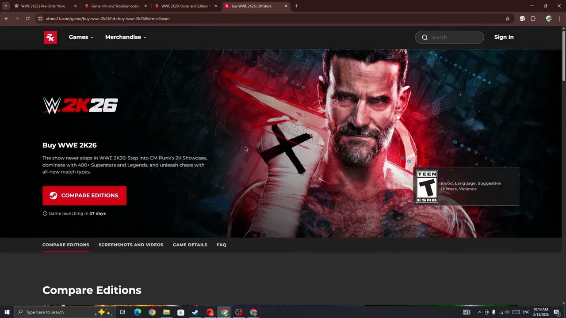Open Microsoft Store from the taskbar
This screenshot has width=566, height=318.
point(181,312)
